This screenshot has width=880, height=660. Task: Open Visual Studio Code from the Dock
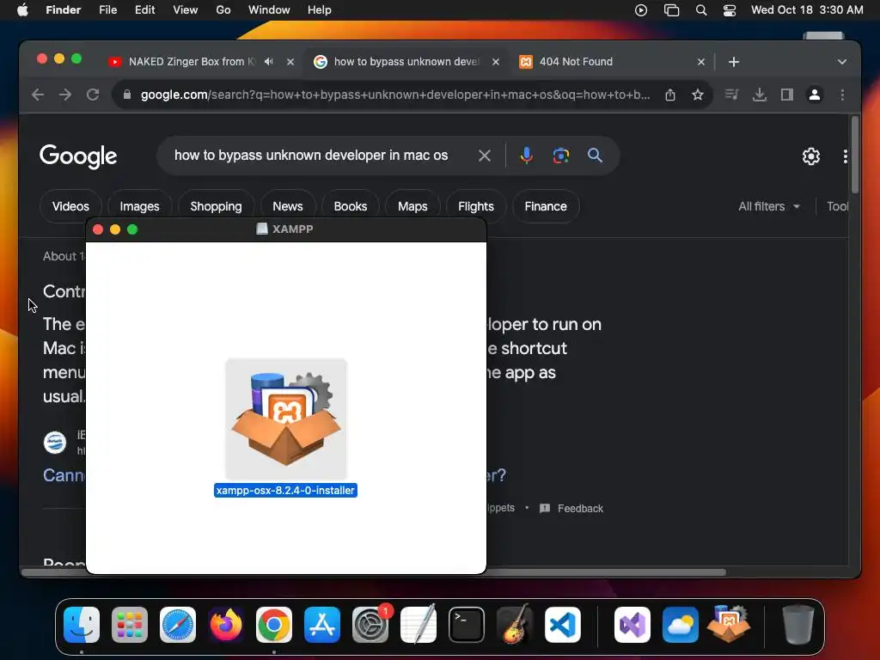point(562,625)
